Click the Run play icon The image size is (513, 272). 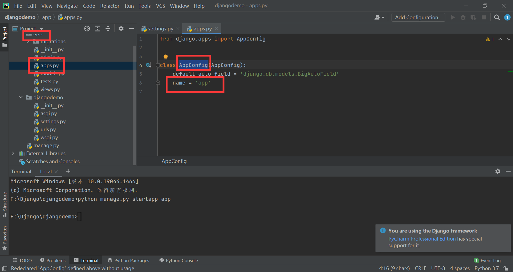coord(453,17)
